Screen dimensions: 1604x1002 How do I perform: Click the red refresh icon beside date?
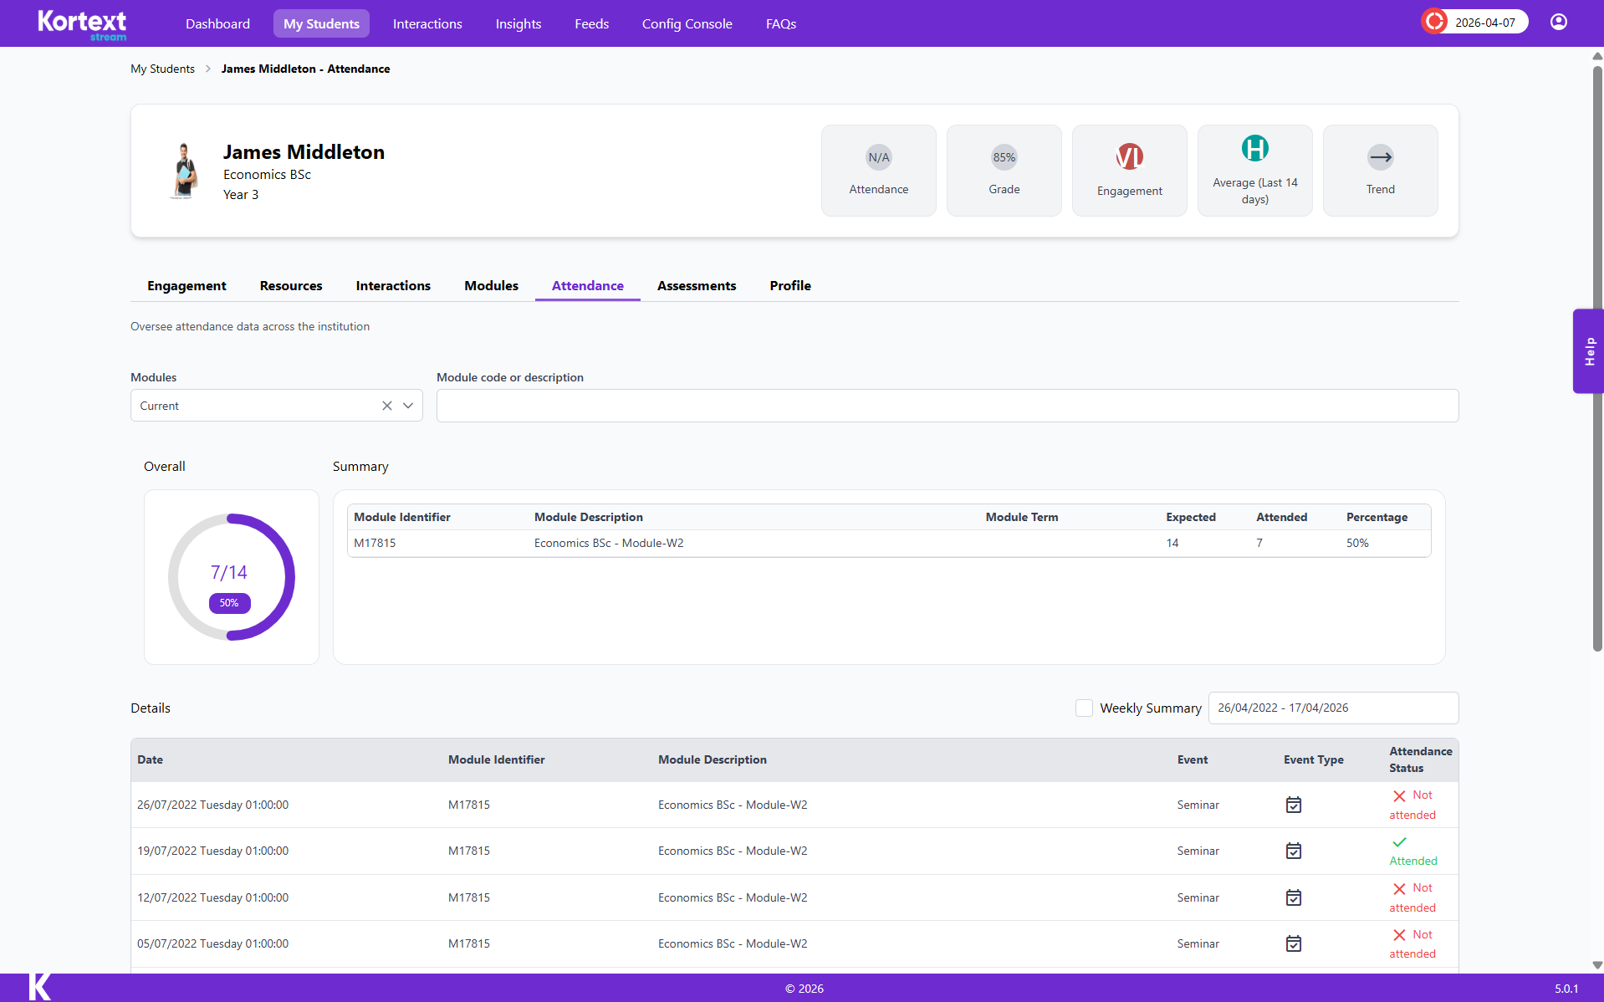click(x=1435, y=23)
